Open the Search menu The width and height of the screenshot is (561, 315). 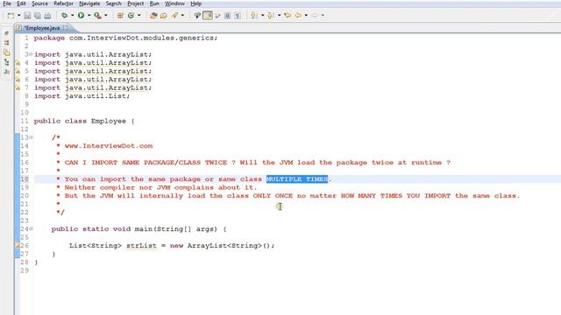[113, 3]
